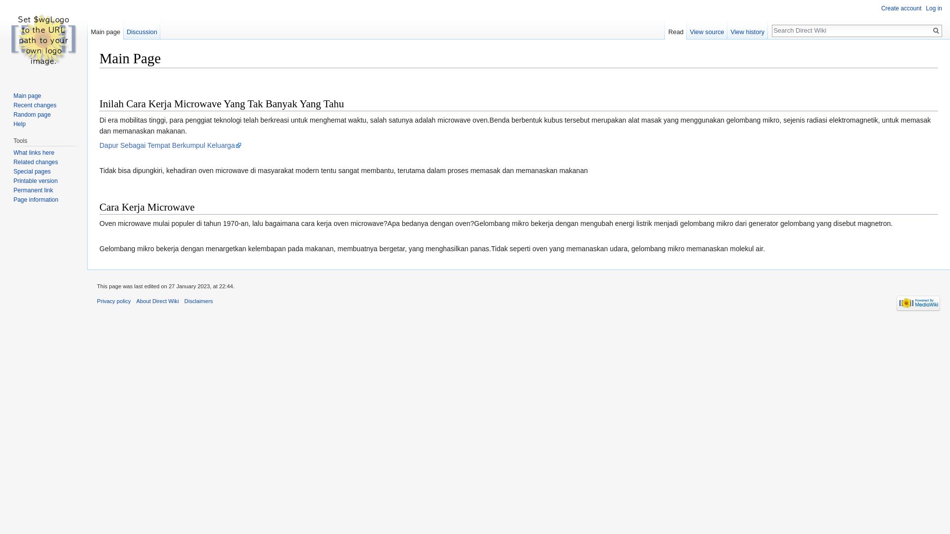Click the Dapur Sebagai Tempat Berkumpul link
The height and width of the screenshot is (534, 950).
coord(170,145)
